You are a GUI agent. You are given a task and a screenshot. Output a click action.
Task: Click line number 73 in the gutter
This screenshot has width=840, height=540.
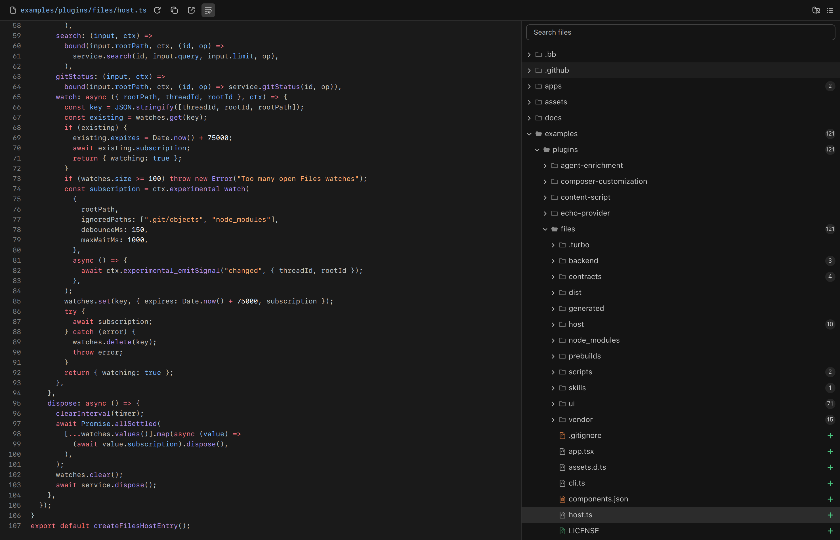(17, 179)
